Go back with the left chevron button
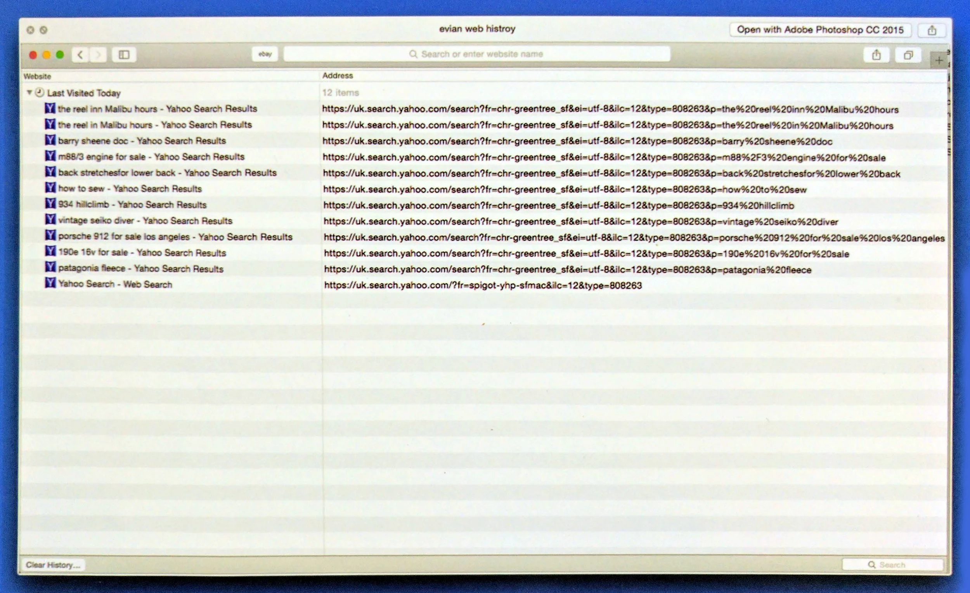Image resolution: width=970 pixels, height=593 pixels. click(81, 55)
